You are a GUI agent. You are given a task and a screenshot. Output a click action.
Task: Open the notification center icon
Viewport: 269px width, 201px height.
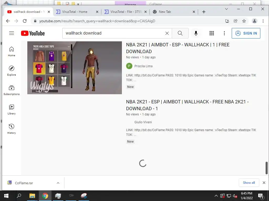click(261, 196)
